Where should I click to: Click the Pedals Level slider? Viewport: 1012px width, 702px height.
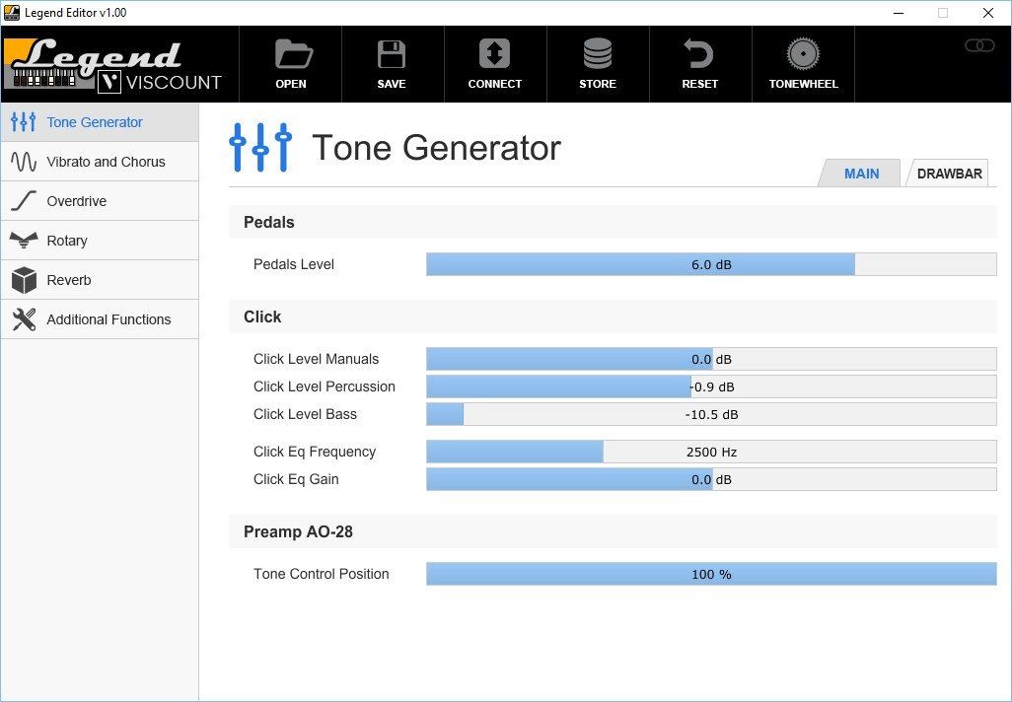(711, 264)
